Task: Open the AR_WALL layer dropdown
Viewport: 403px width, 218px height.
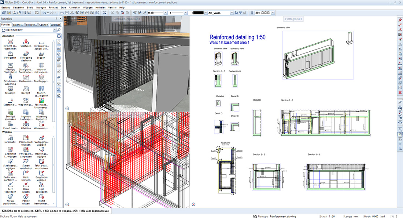Action: (232, 12)
